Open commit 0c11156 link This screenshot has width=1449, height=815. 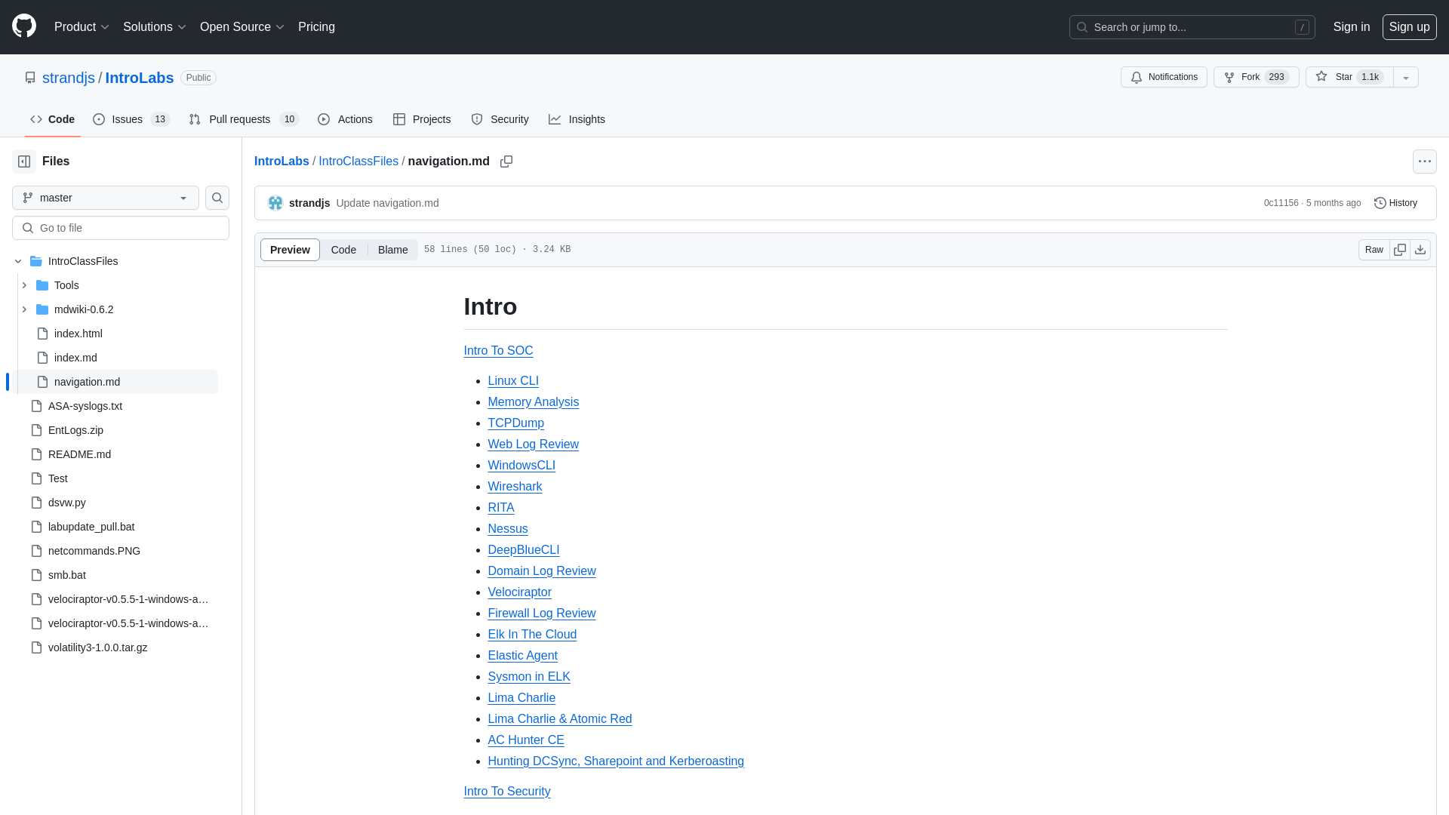[1281, 203]
